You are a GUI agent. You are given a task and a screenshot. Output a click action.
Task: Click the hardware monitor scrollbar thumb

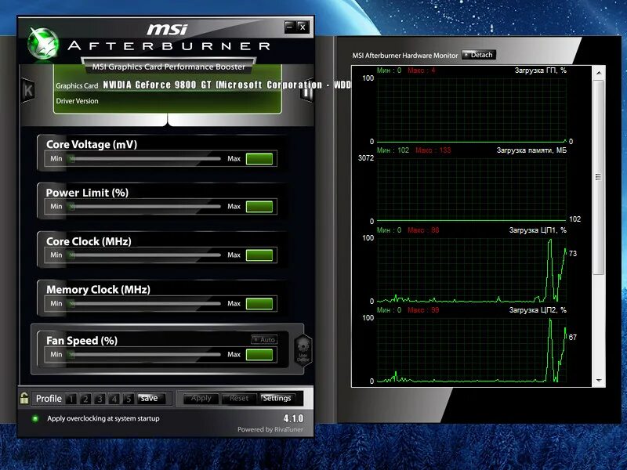click(599, 177)
